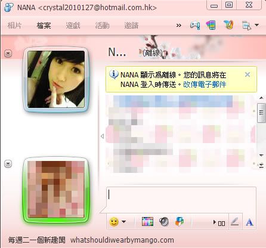Dismiss the offline notification banner

[248, 75]
